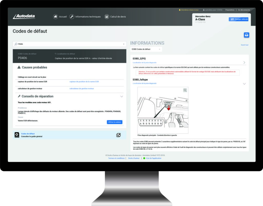Open calculateur de gestion moteur link

(x=82, y=89)
